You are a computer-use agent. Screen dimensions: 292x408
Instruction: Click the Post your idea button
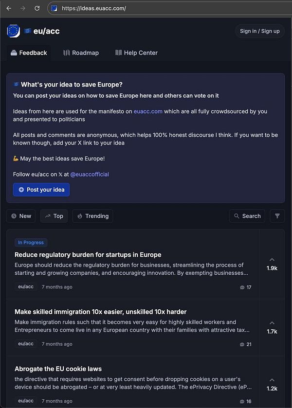click(x=41, y=190)
